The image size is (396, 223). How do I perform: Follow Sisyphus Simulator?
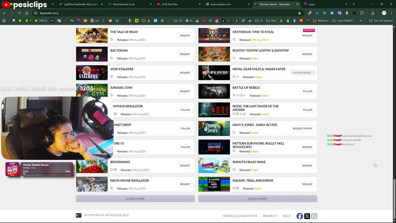[185, 110]
